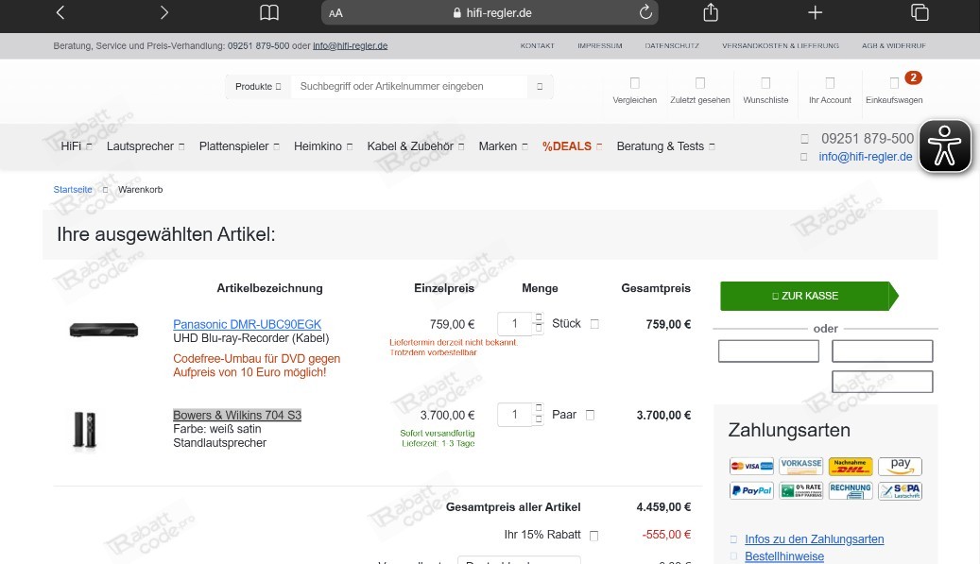980x564 pixels.
Task: Open Infos zu den Zahlungsarten link
Action: point(814,539)
